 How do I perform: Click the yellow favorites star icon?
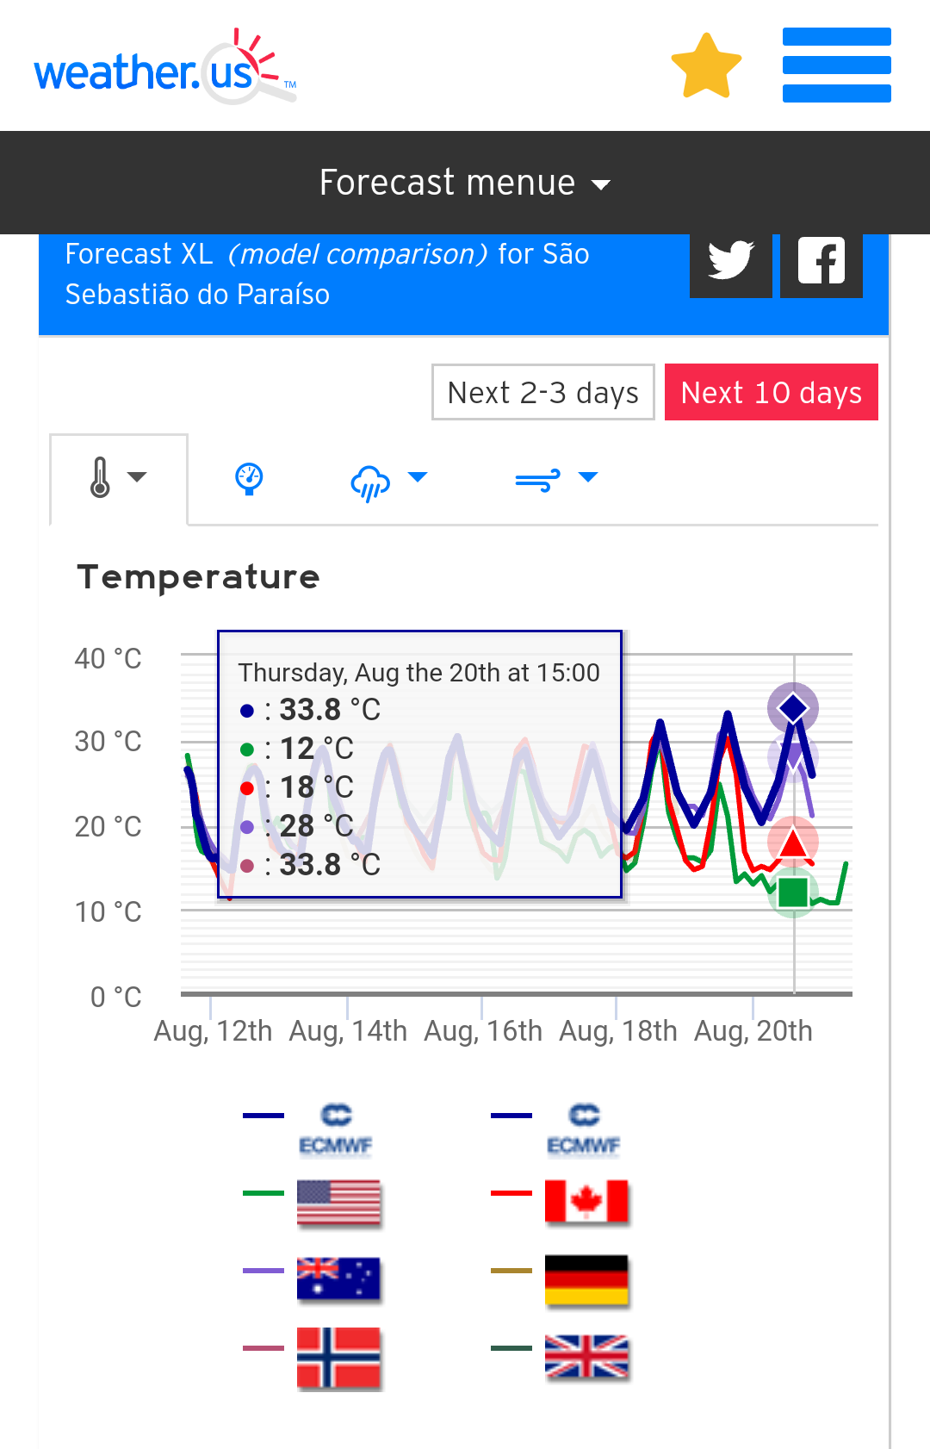click(706, 65)
